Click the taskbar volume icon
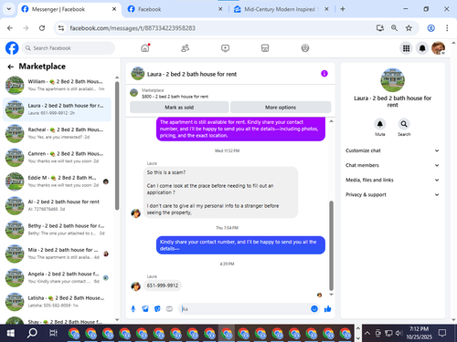Viewport: 457px width, 342px height. pyautogui.click(x=399, y=333)
